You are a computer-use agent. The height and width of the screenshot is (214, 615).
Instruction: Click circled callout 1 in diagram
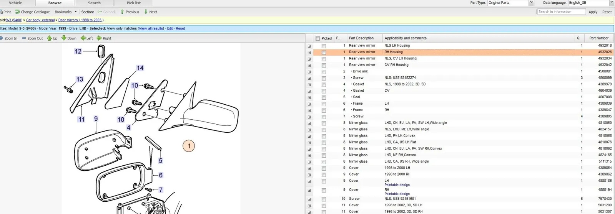coord(189,146)
